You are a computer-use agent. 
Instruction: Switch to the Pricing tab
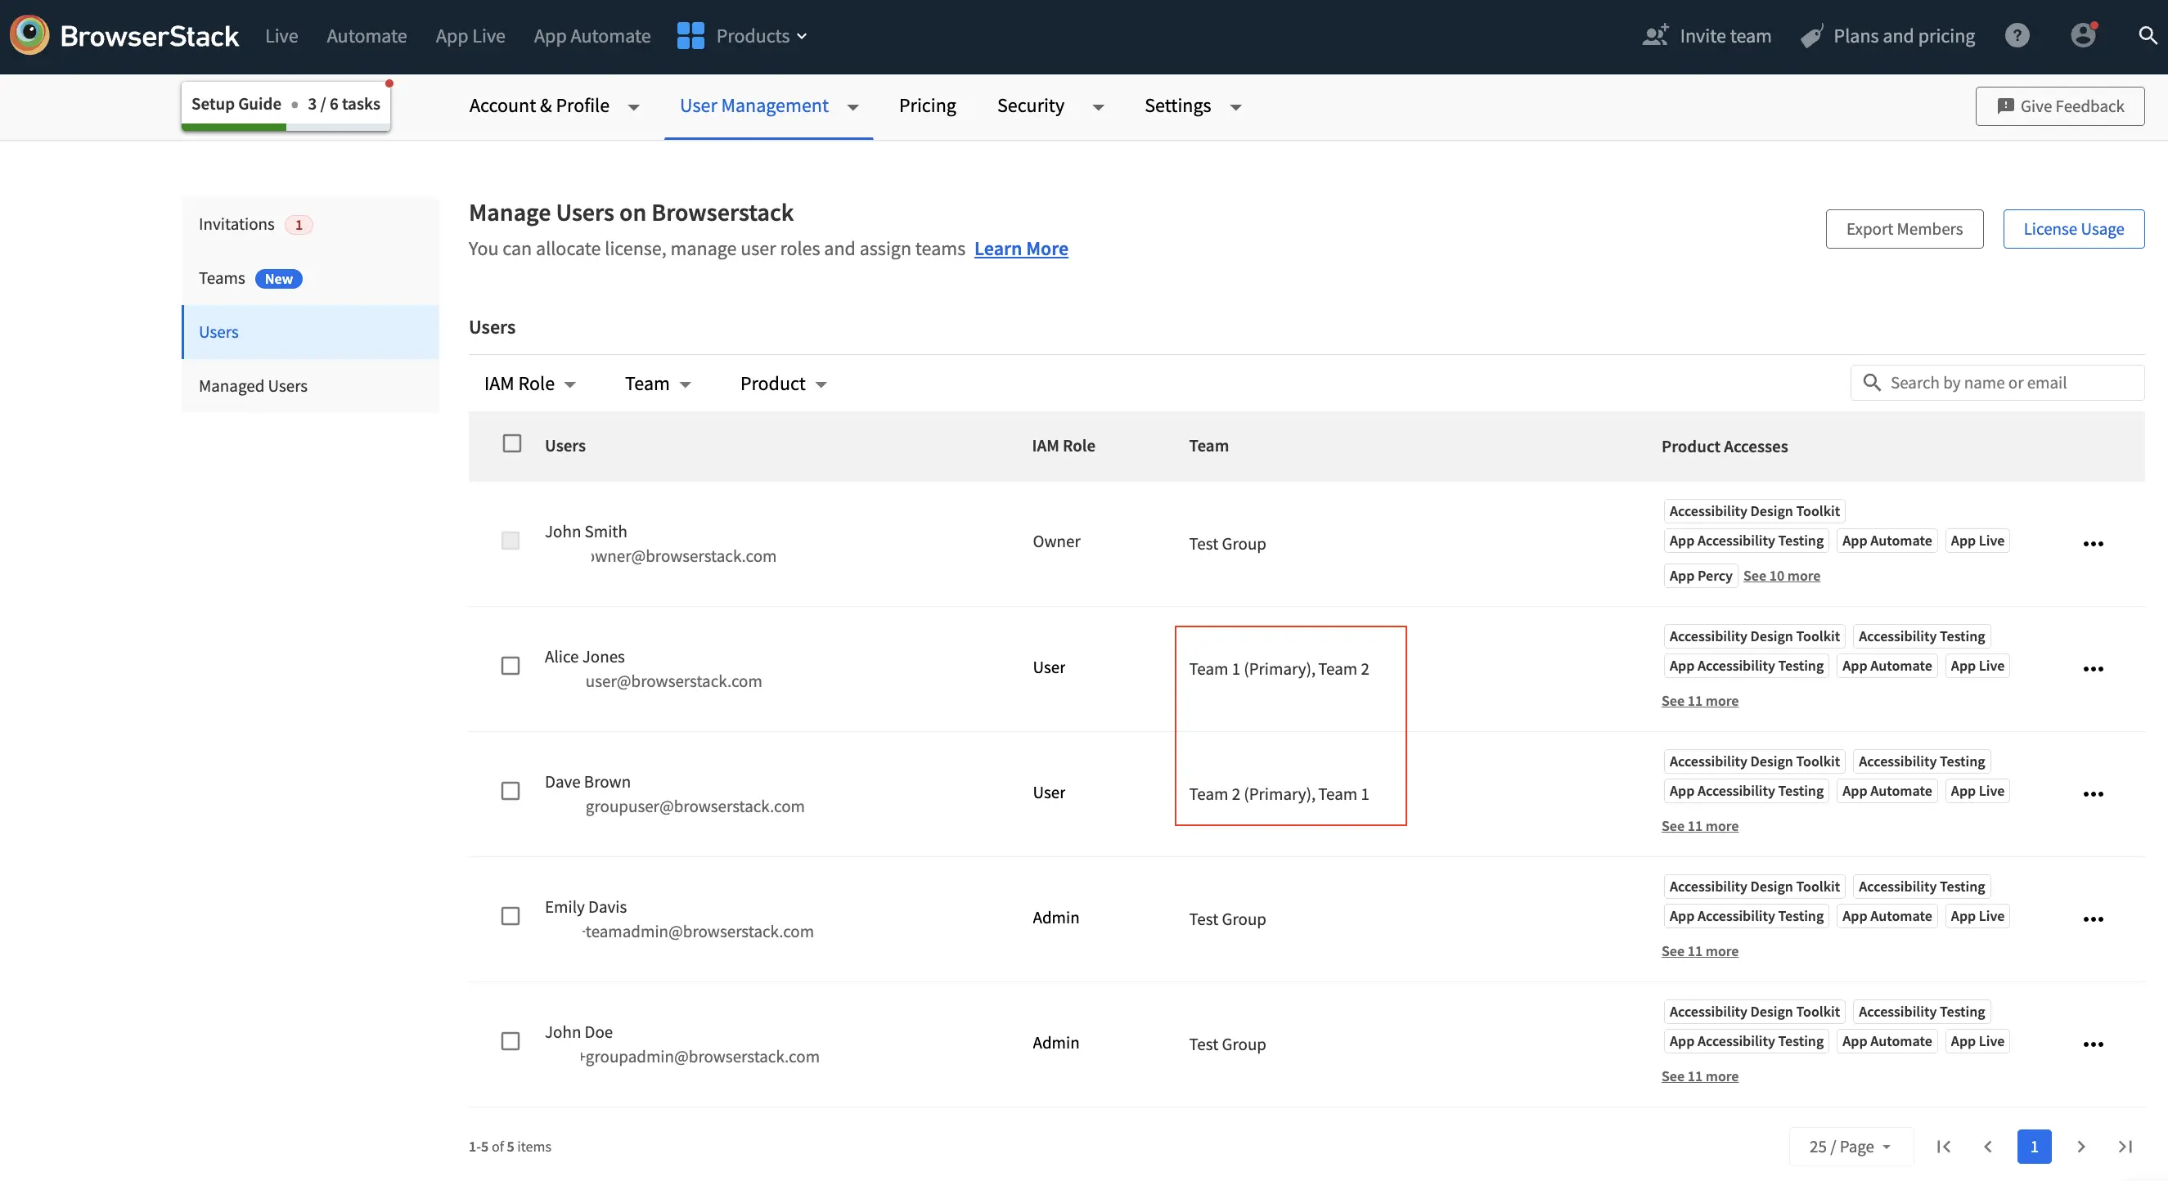927,106
